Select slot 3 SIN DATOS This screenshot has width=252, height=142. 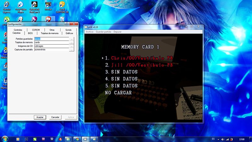click(x=121, y=72)
